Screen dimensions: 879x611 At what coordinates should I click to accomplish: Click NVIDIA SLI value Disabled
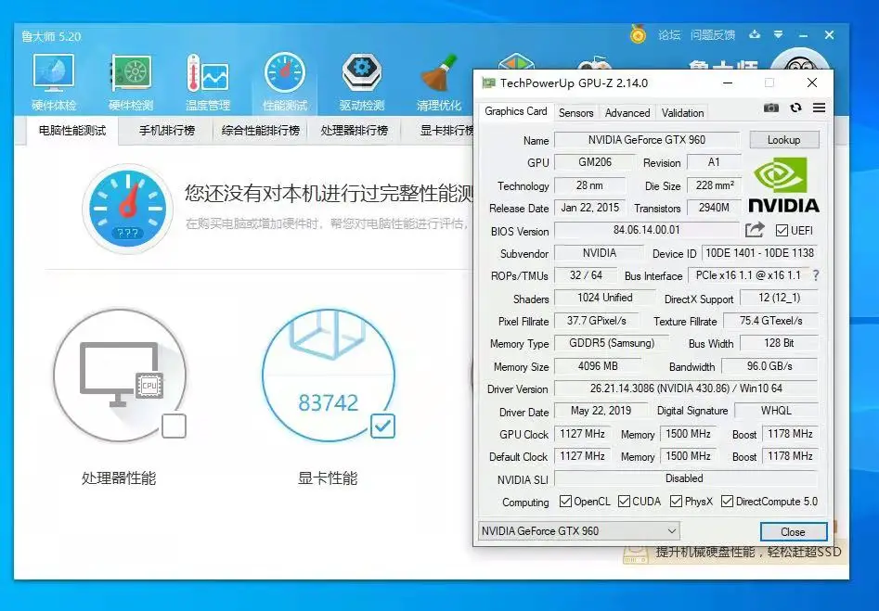pyautogui.click(x=686, y=478)
